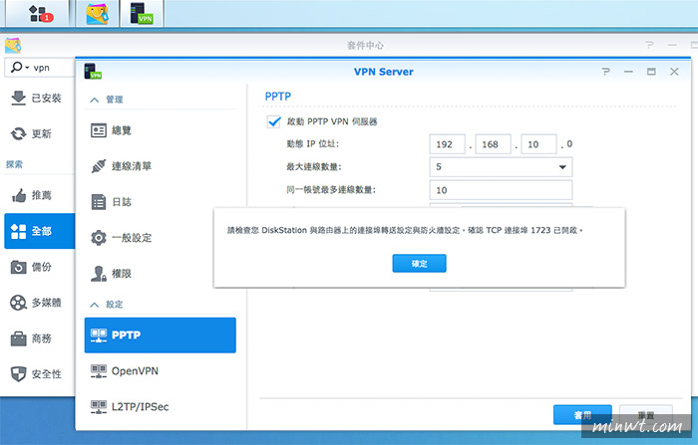Image resolution: width=698 pixels, height=445 pixels.
Task: Click the security shield icon
Action: (18, 374)
